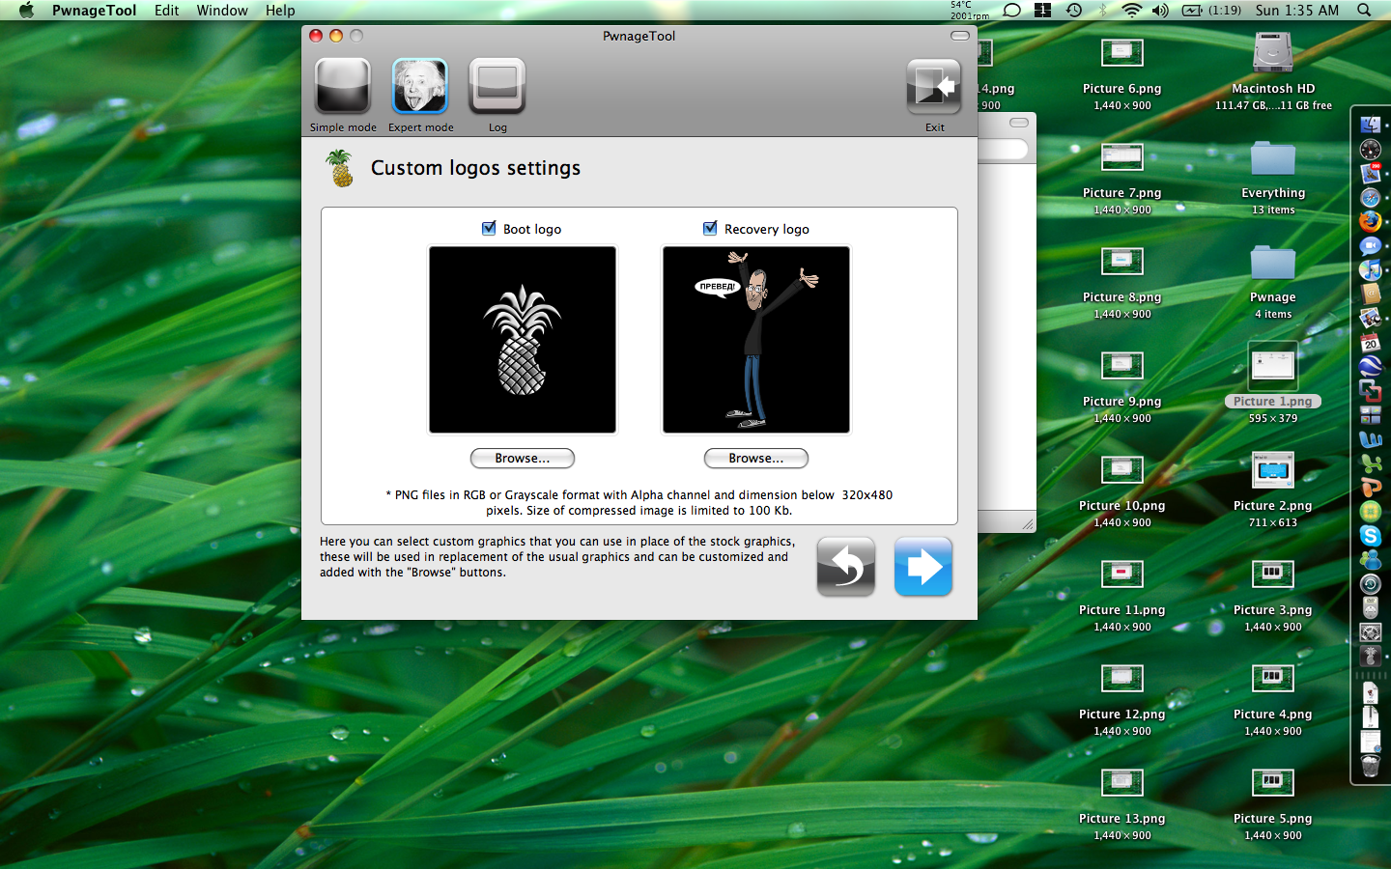Open Spotlight search magnifier
The height and width of the screenshot is (869, 1391).
click(1364, 11)
